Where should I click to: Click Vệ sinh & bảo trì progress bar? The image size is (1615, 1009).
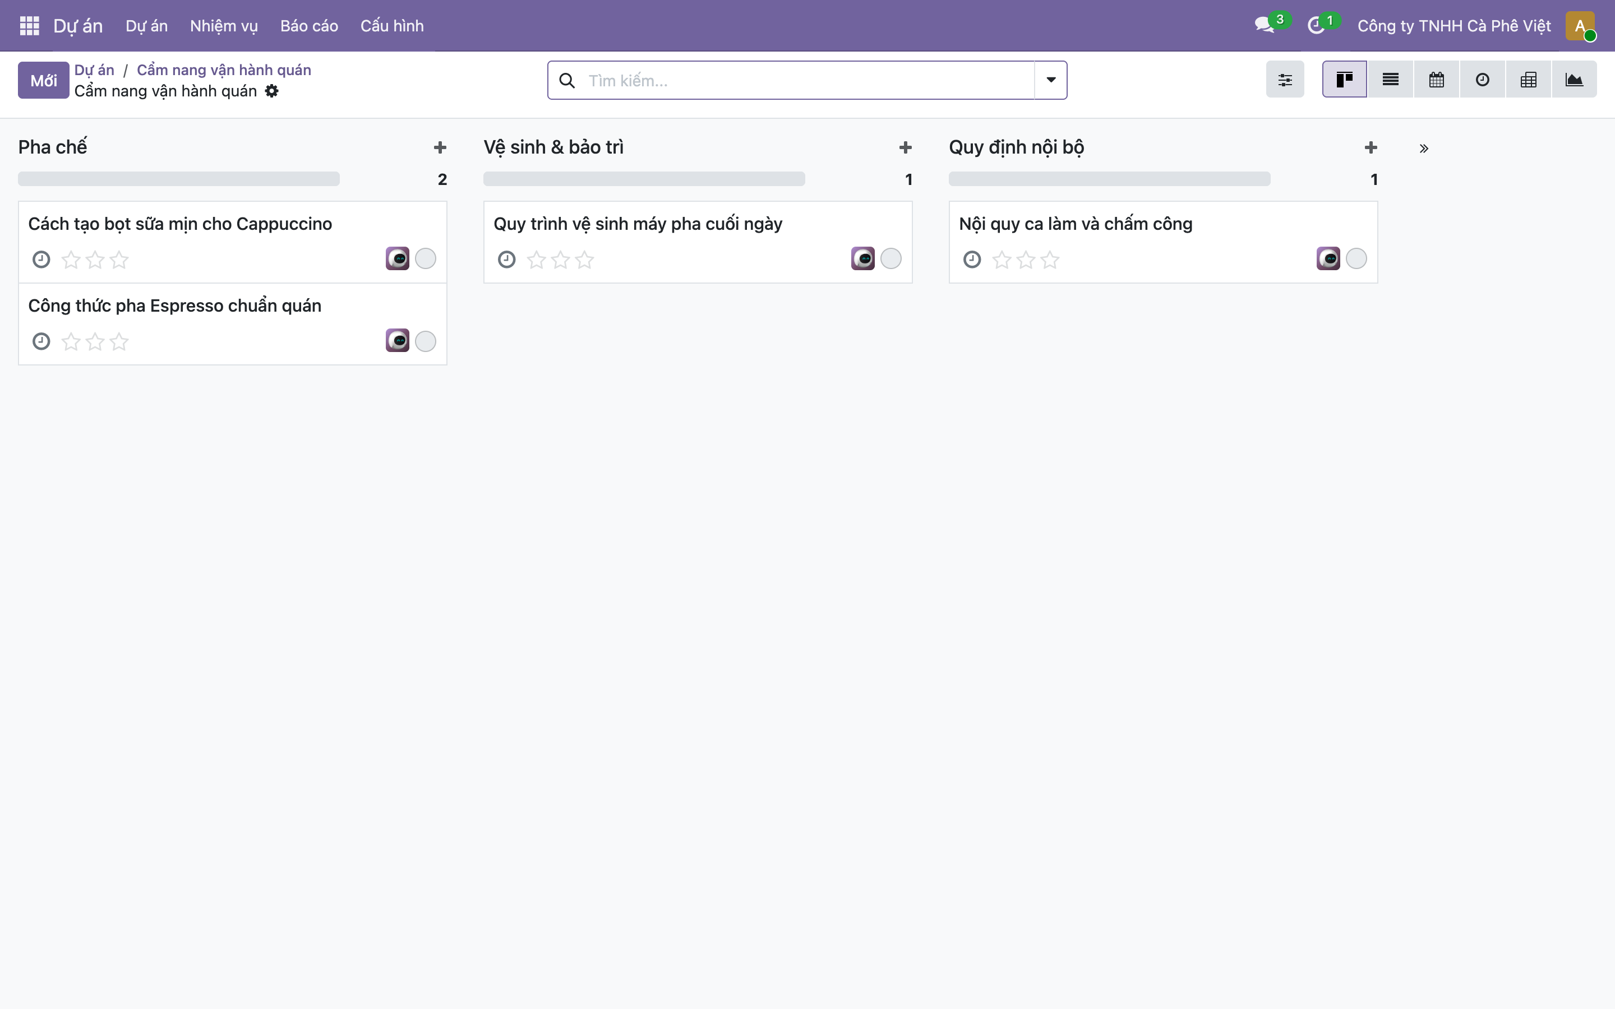click(x=644, y=179)
